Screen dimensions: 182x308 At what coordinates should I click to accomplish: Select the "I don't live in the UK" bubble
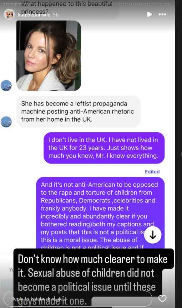pos(104,148)
